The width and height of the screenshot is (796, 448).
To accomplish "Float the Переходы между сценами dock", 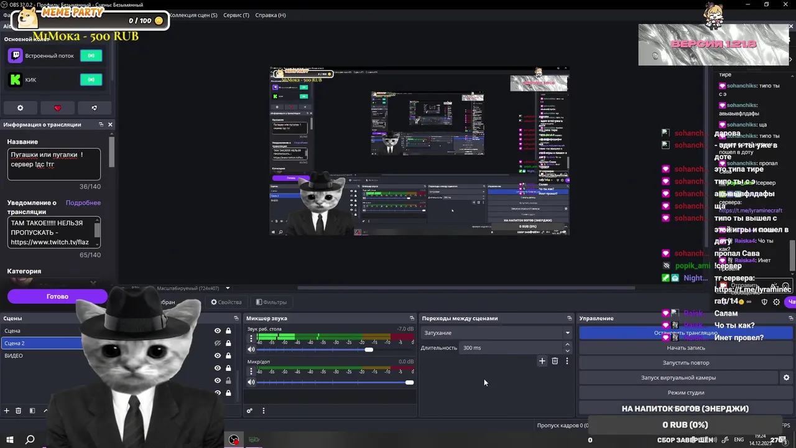I will (569, 319).
